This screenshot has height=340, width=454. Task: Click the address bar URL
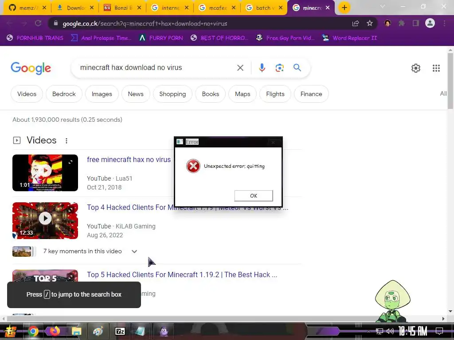pyautogui.click(x=145, y=23)
